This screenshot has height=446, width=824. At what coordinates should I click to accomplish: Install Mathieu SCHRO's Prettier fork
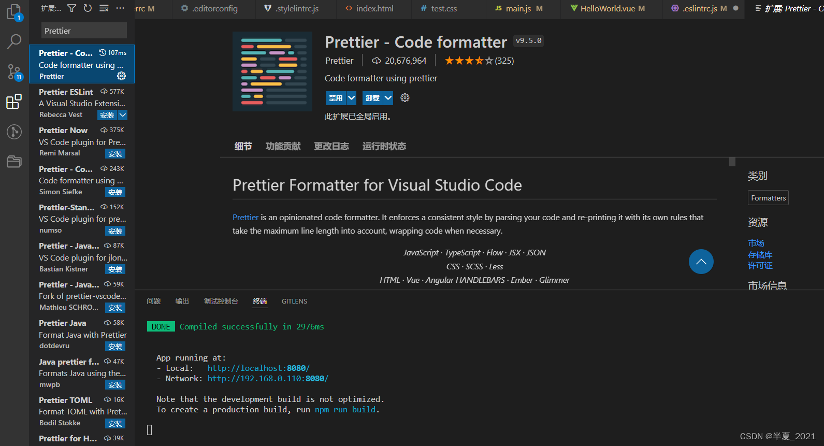click(115, 308)
